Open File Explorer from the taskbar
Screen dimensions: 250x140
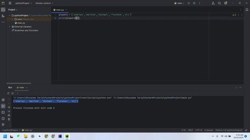tap(26, 136)
